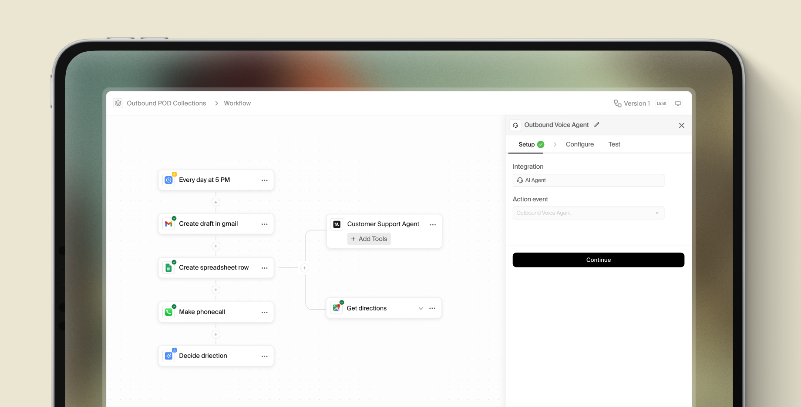Click the Google Maps icon on Get directions
801x407 pixels.
point(337,307)
